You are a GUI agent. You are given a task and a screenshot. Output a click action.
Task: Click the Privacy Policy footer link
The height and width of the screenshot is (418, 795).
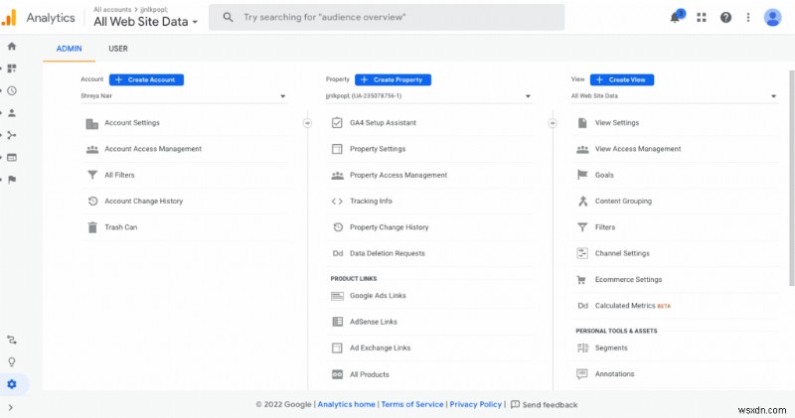(x=476, y=404)
